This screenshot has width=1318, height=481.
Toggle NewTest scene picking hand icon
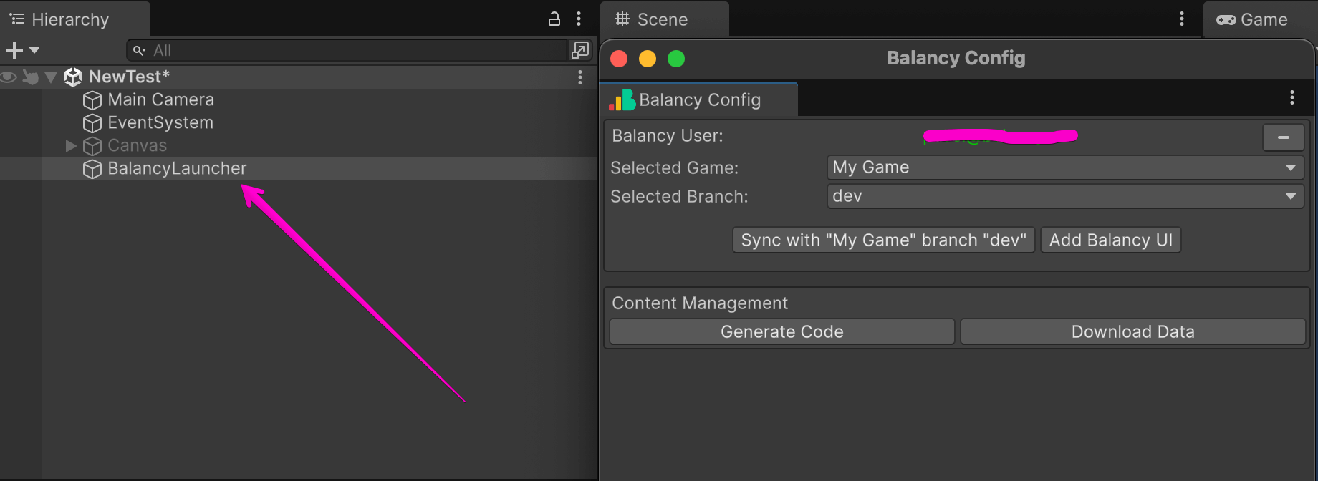pos(30,77)
